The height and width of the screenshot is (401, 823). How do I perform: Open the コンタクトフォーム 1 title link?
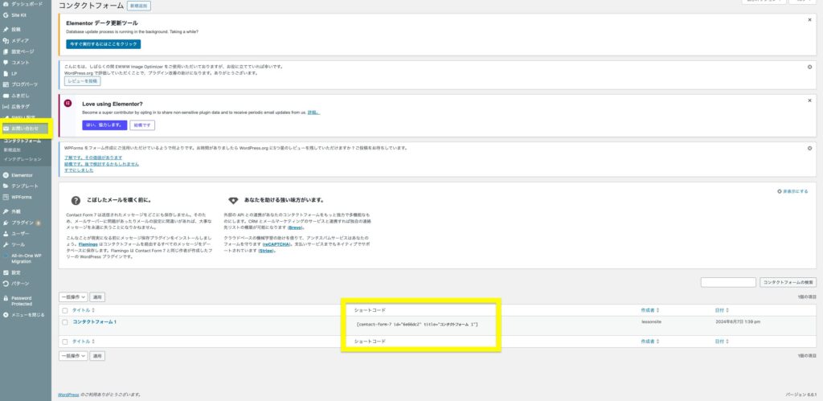(x=94, y=322)
